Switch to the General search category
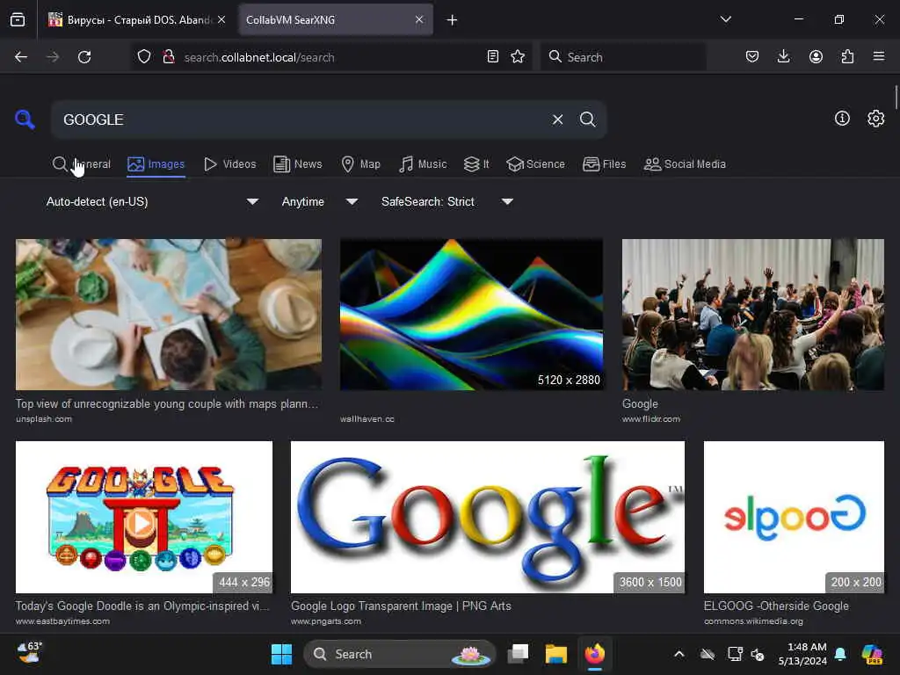 pos(81,164)
